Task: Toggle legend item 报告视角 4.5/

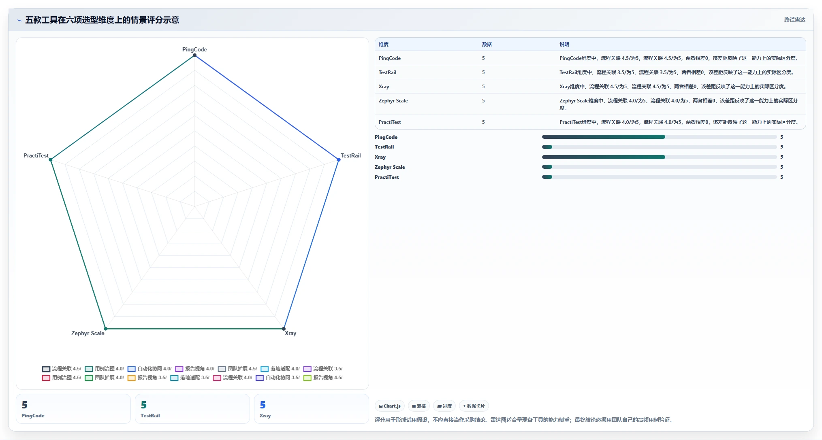Action: pyautogui.click(x=323, y=378)
